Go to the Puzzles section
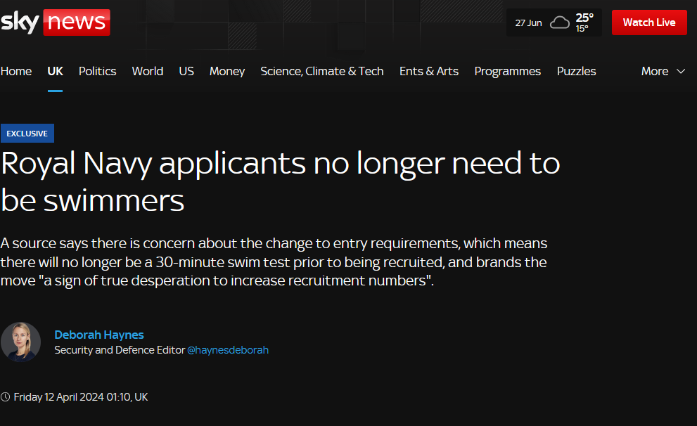 [577, 71]
